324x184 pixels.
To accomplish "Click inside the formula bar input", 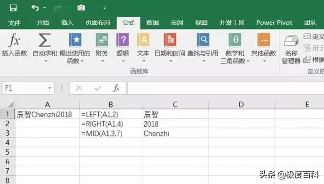I will (x=226, y=88).
